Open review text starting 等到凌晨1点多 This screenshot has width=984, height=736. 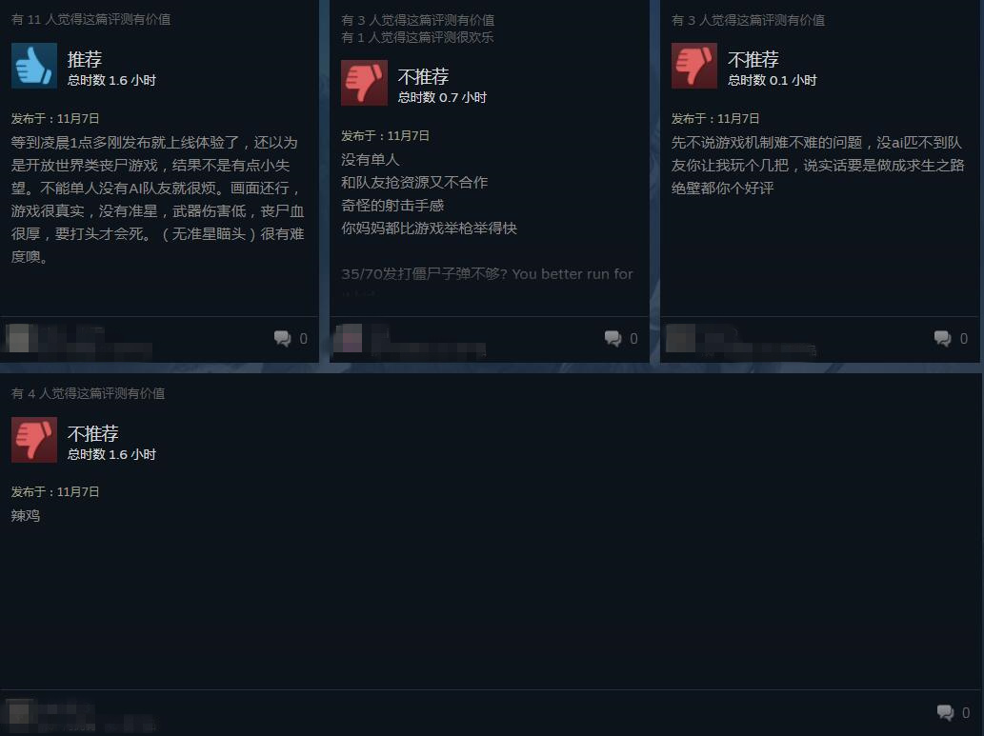pyautogui.click(x=157, y=200)
